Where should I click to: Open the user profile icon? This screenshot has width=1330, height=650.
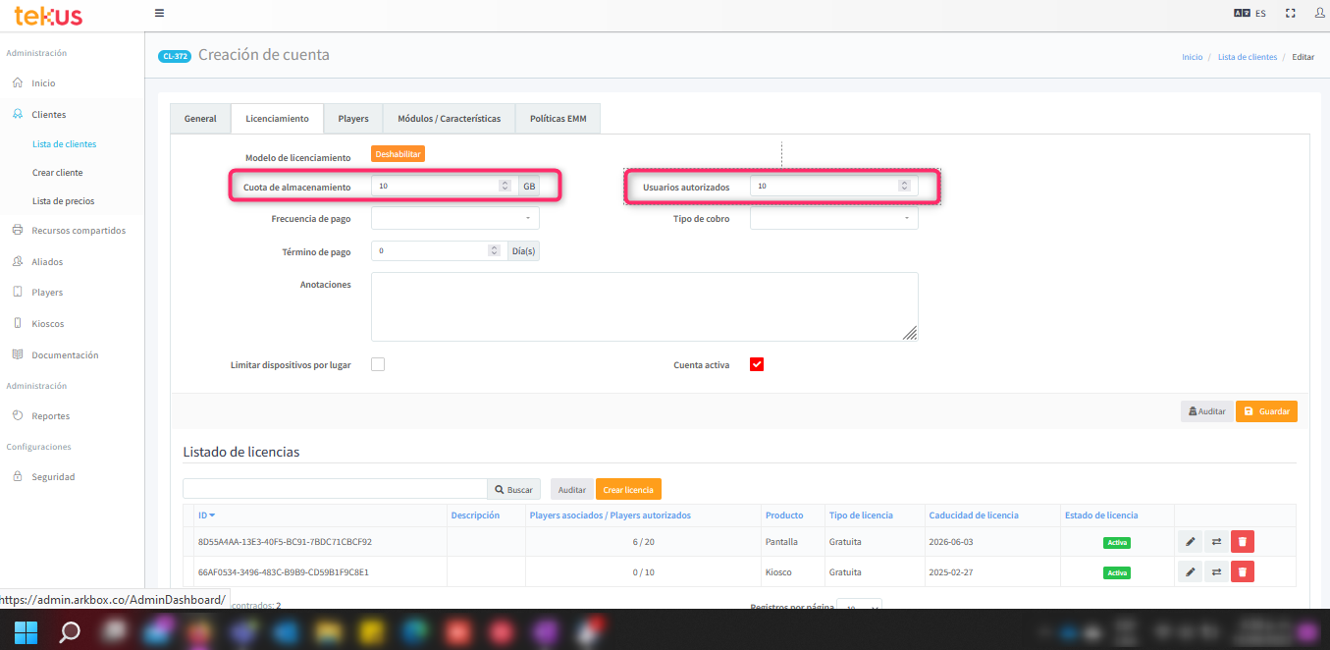(x=1318, y=14)
